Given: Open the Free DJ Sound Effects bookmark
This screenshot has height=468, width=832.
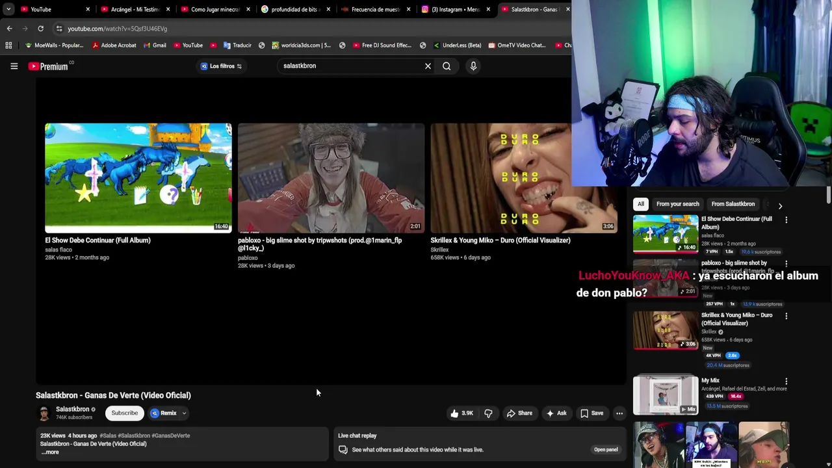Looking at the screenshot, I should click(382, 45).
